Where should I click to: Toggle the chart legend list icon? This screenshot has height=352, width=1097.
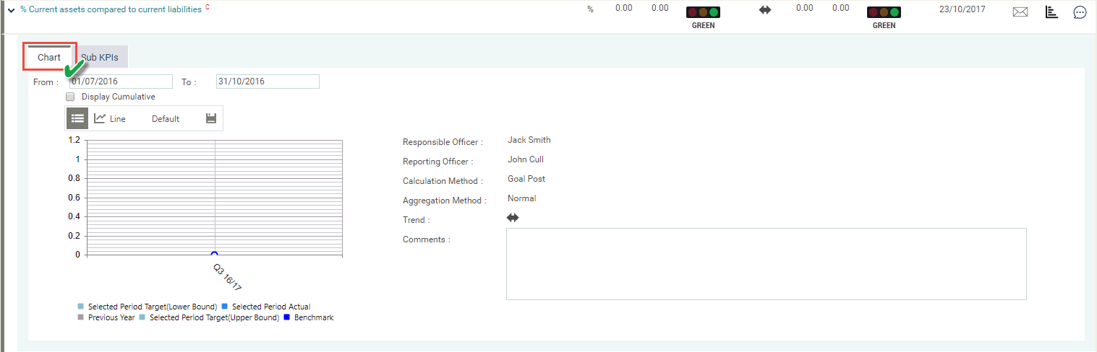77,118
